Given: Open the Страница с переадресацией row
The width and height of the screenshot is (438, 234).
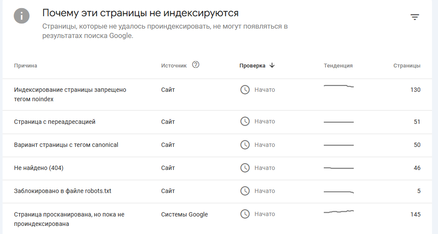Looking at the screenshot, I should coord(55,122).
